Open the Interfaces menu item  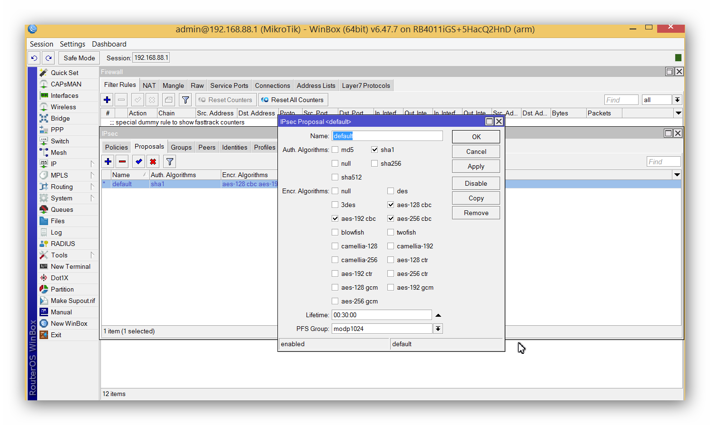point(65,95)
